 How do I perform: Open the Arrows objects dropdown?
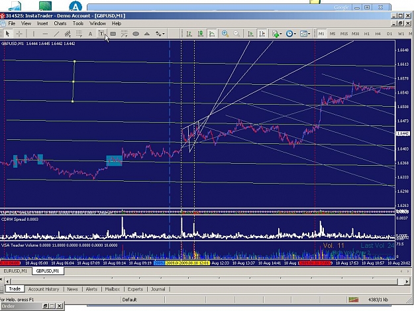pos(160,34)
